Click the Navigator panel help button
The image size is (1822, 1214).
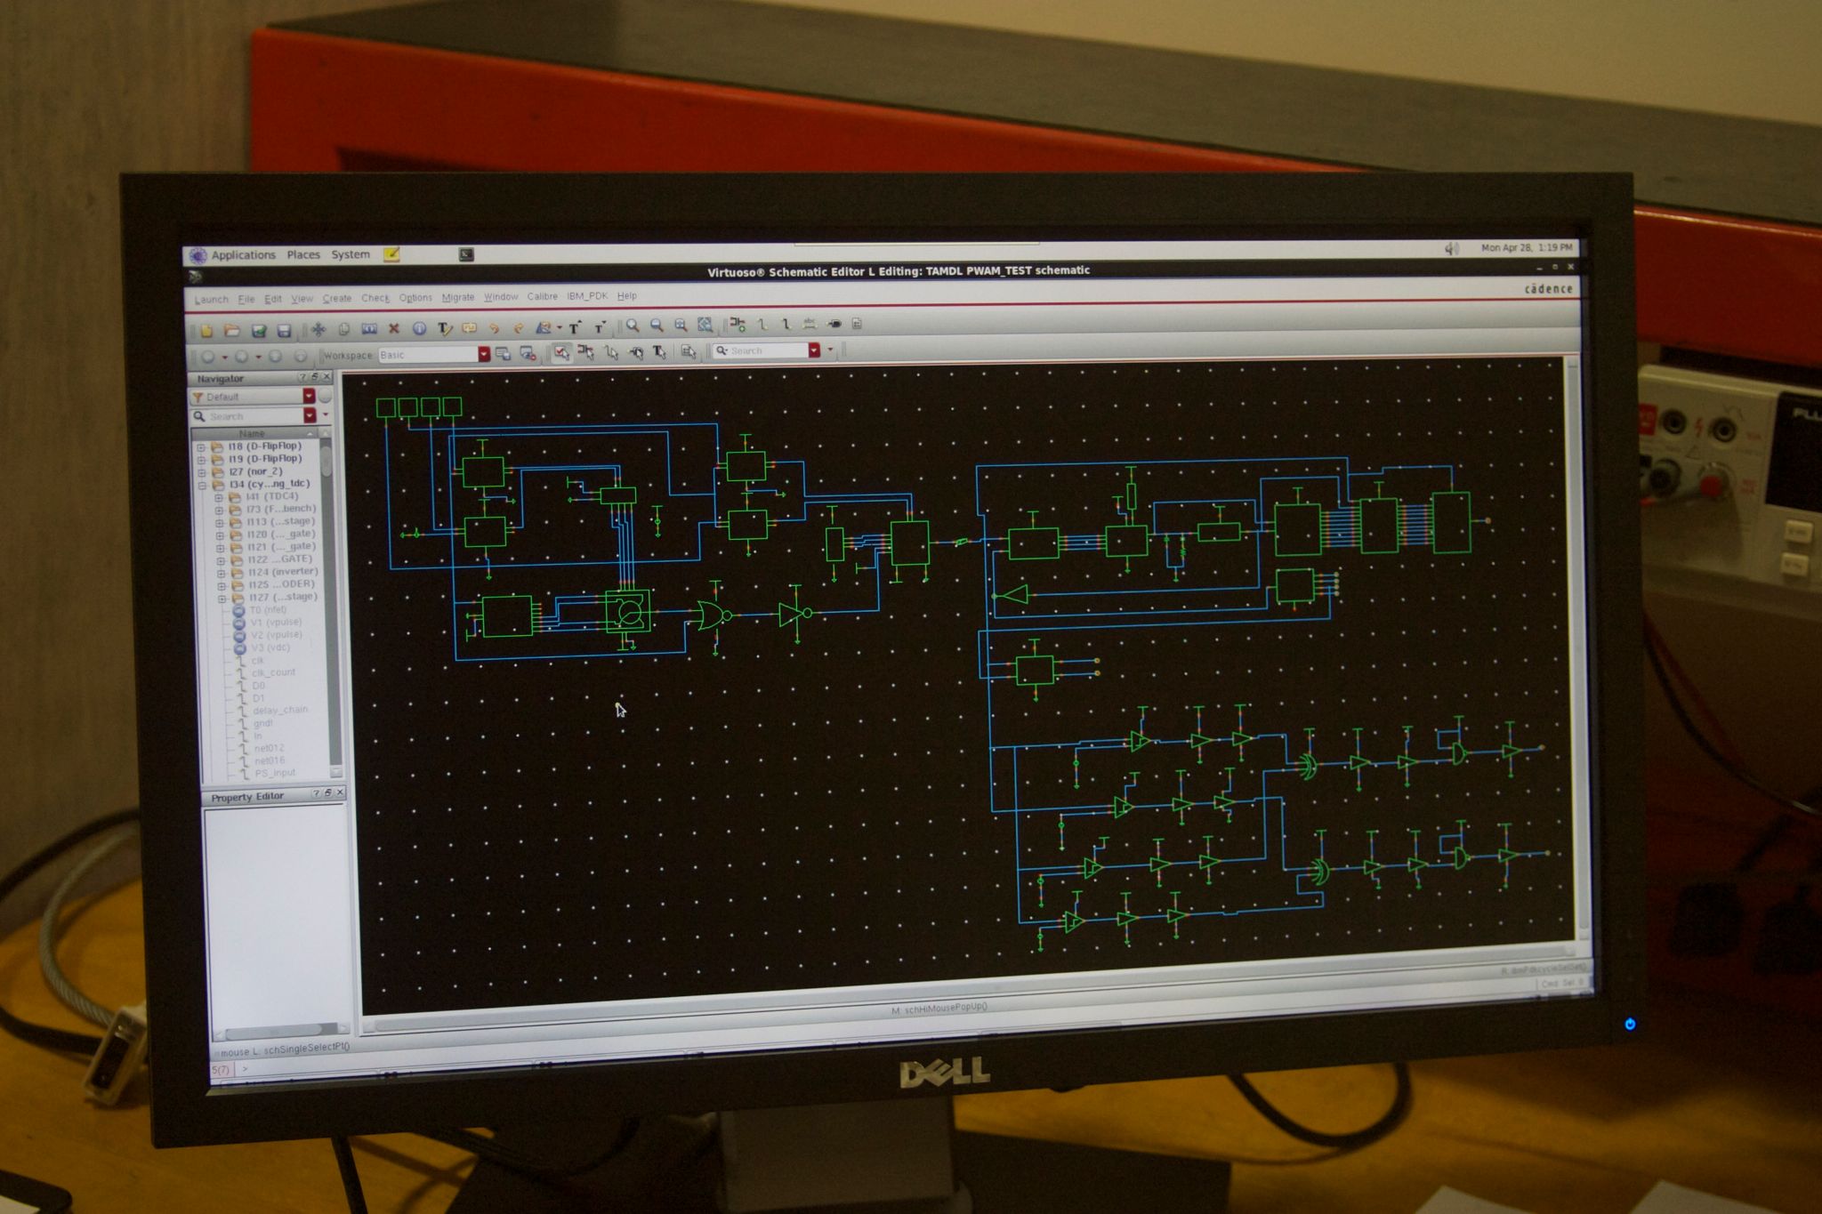302,378
